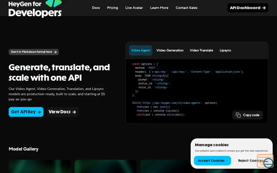Open View Docs button
277x173 pixels.
62,112
